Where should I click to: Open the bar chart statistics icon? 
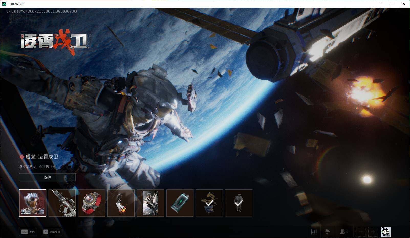click(x=314, y=232)
